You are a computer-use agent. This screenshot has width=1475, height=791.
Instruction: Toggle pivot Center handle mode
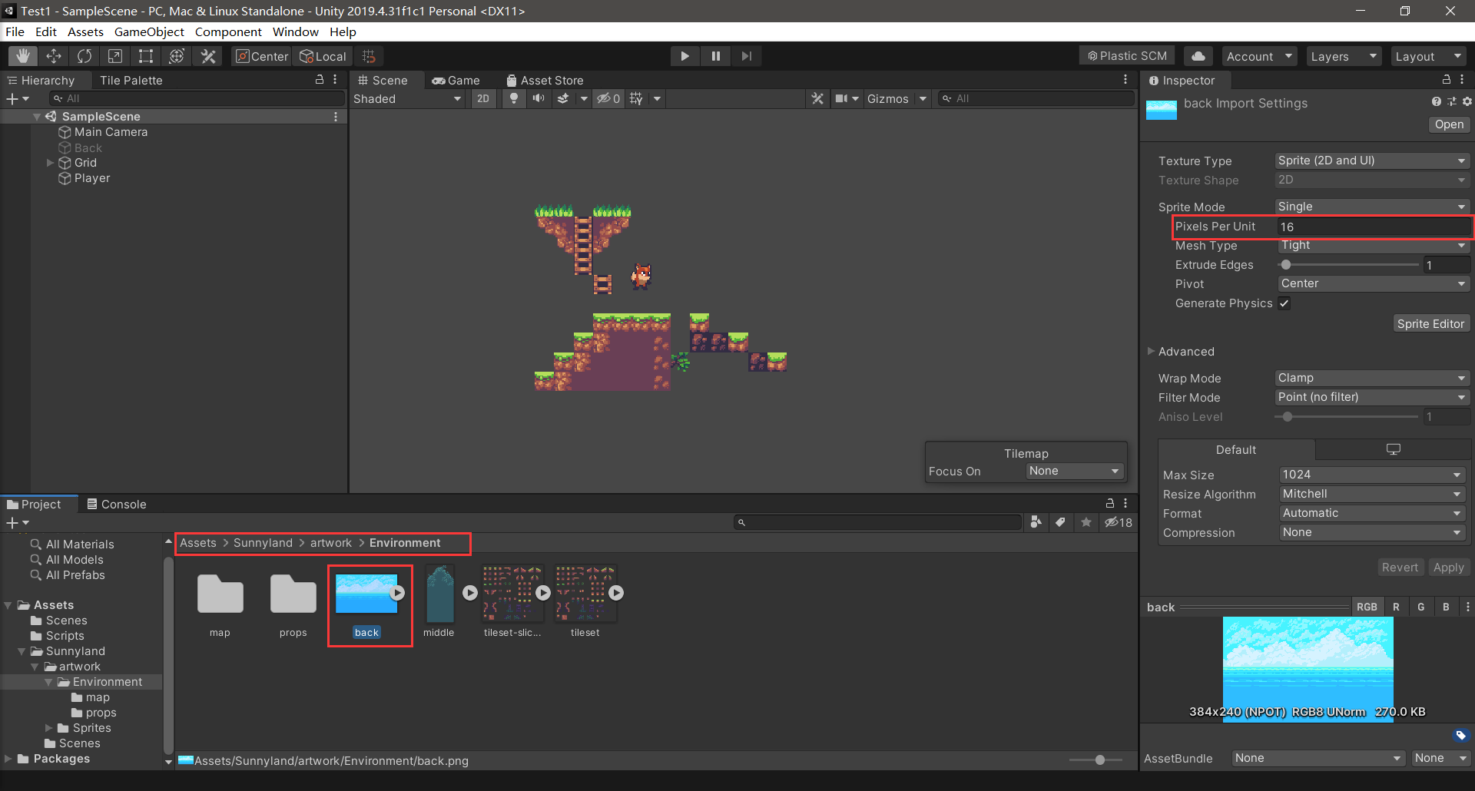(261, 56)
